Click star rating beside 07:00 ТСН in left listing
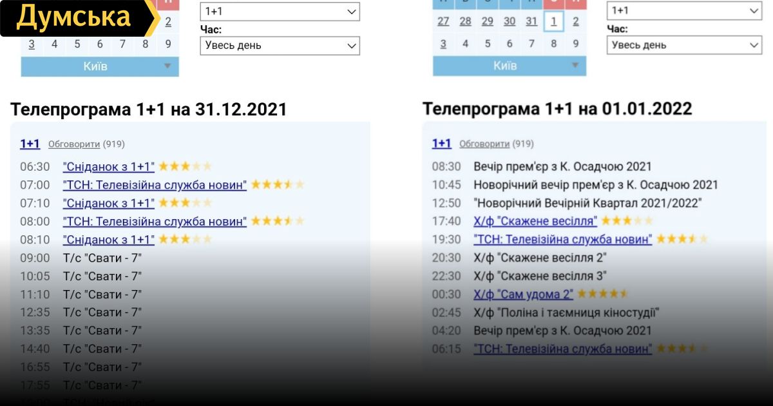This screenshot has height=406, width=773. click(277, 185)
